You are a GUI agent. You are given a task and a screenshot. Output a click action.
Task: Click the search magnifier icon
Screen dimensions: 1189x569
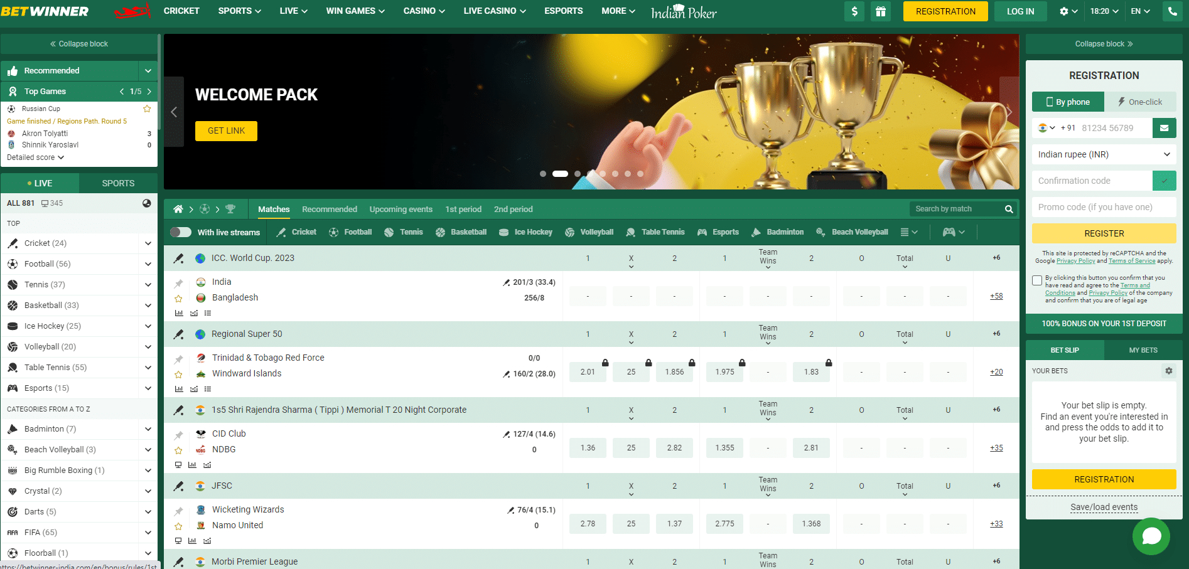click(1009, 209)
